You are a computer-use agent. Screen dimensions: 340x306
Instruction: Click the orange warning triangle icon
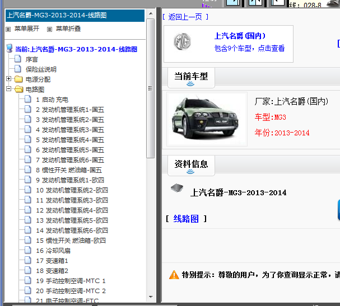coord(174,275)
